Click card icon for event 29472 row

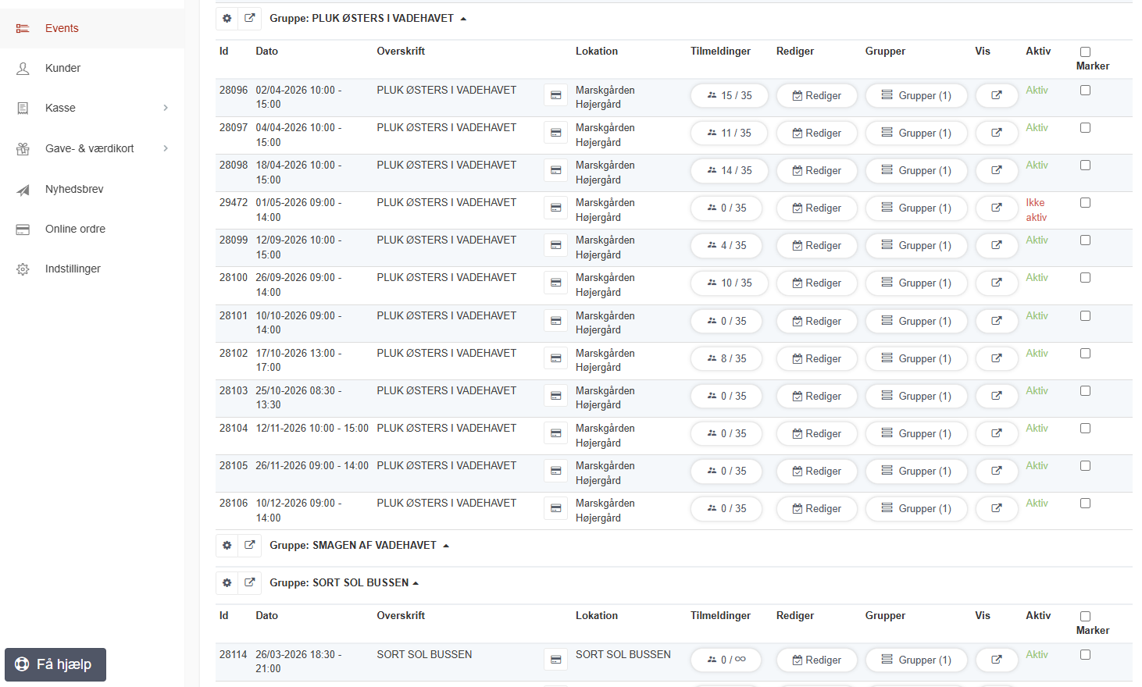tap(555, 208)
